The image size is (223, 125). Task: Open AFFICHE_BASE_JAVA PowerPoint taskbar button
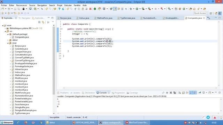84,123
